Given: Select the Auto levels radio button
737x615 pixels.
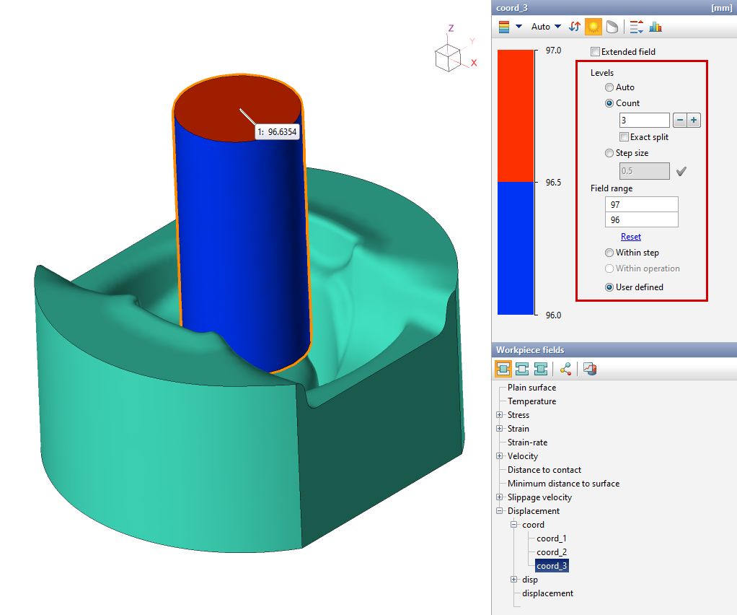Looking at the screenshot, I should (x=609, y=87).
